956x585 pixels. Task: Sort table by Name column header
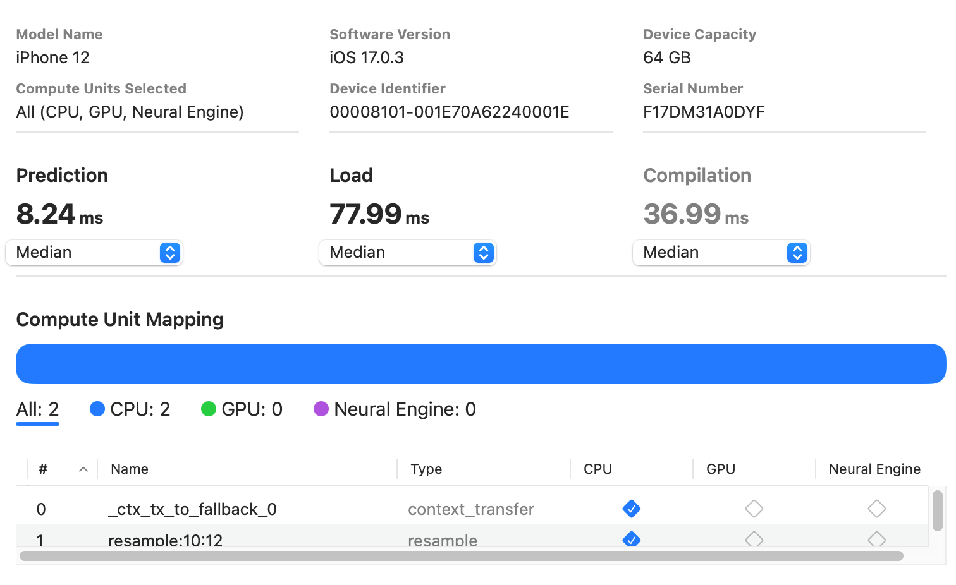click(130, 469)
